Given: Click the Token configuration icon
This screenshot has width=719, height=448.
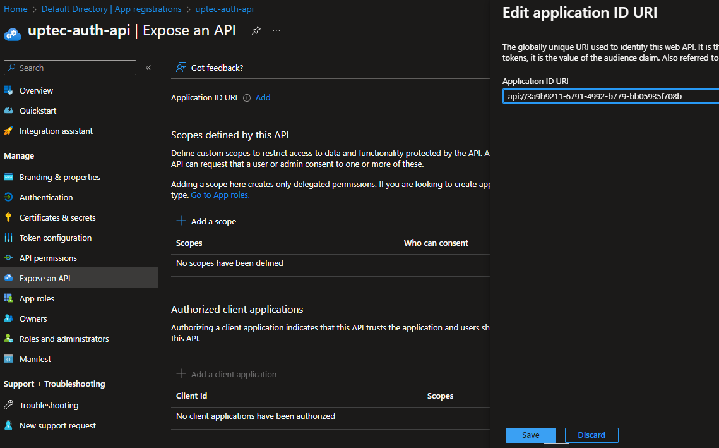Looking at the screenshot, I should (x=8, y=238).
